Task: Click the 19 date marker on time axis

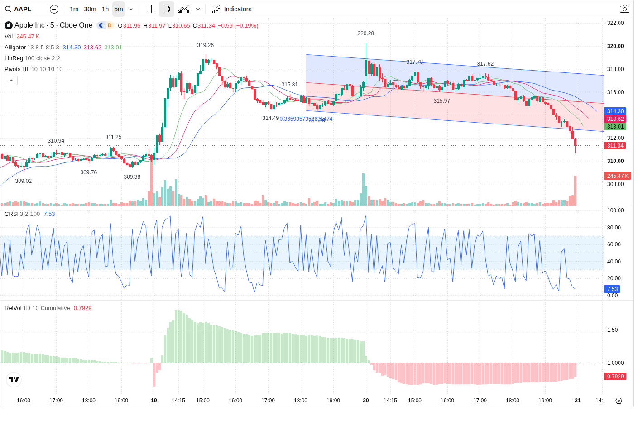Action: click(x=154, y=401)
